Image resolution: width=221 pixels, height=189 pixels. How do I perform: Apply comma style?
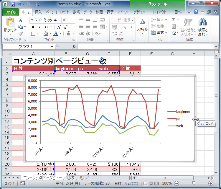[x=131, y=27]
